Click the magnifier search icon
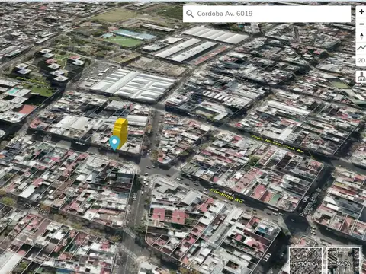 click(190, 14)
